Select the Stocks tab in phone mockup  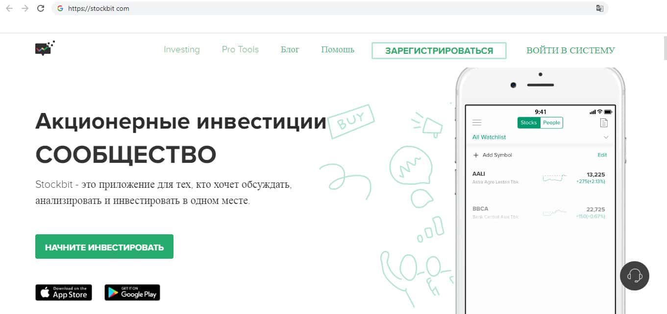[529, 123]
